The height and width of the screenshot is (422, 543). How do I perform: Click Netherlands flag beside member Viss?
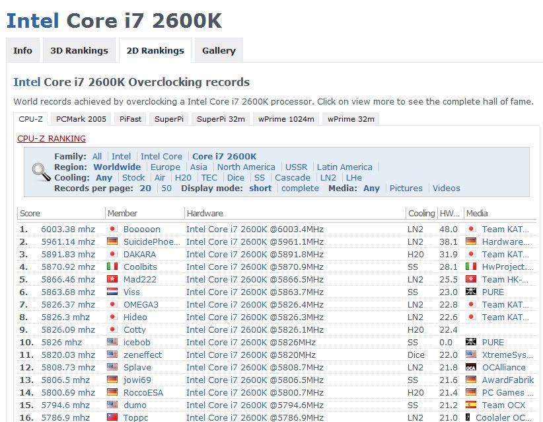pos(112,292)
